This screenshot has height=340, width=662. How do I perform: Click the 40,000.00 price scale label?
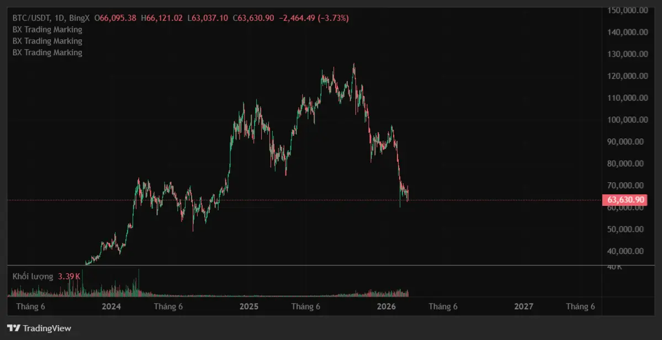[627, 251]
